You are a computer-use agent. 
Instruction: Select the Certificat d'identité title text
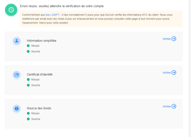[40, 74]
